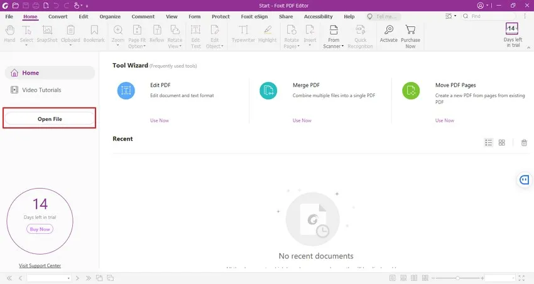
Task: Click the zoom slider handle in status bar
Action: pyautogui.click(x=458, y=278)
